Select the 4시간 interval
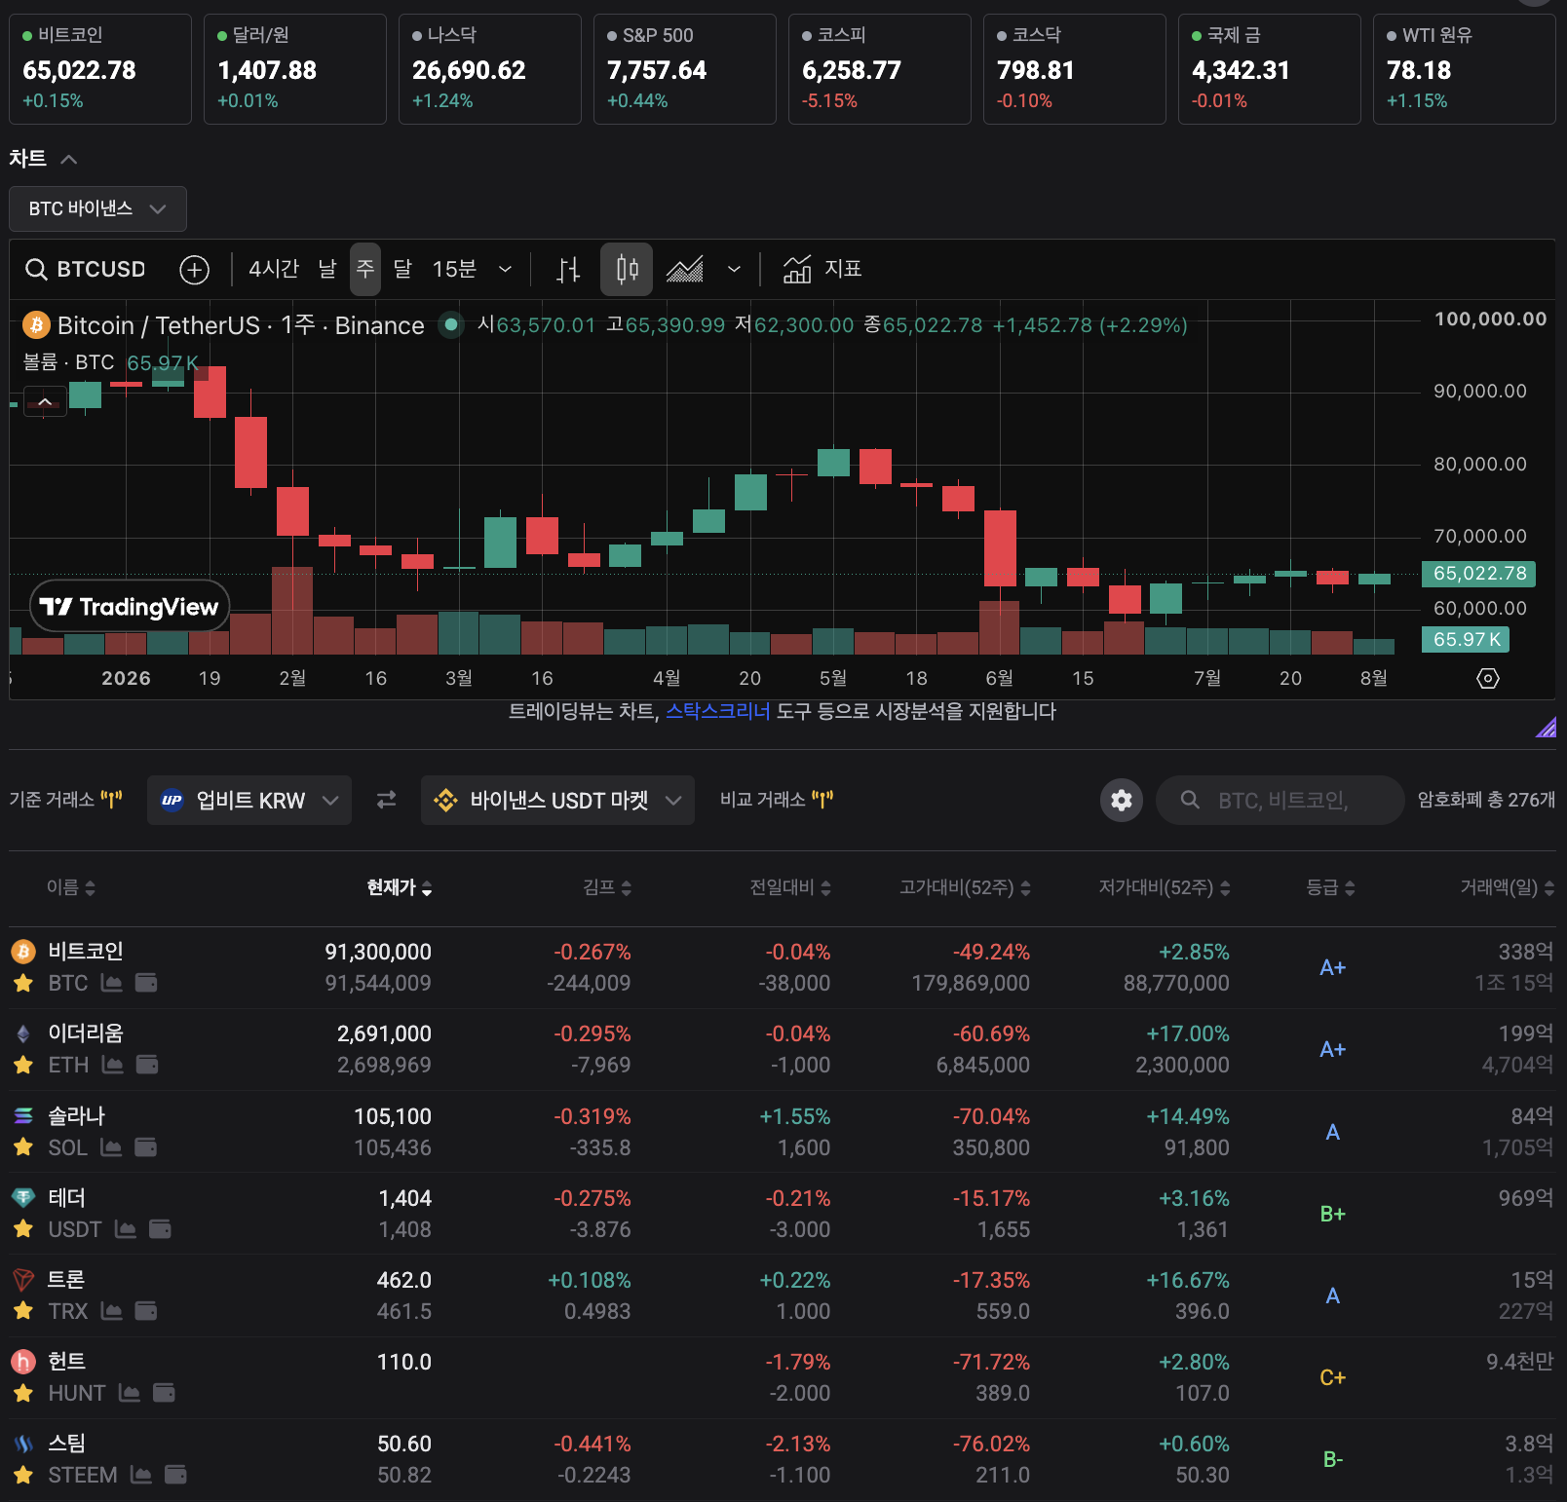This screenshot has height=1502, width=1567. pyautogui.click(x=274, y=269)
